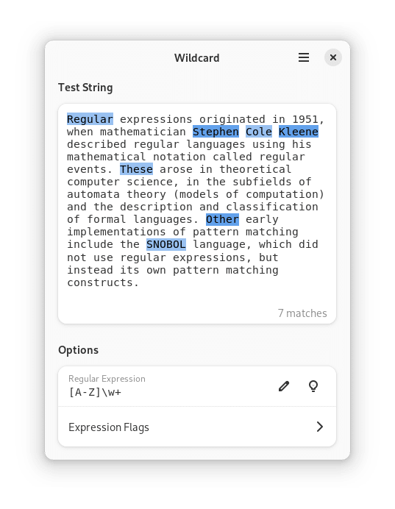Viewport: 395px width, 509px height.
Task: Click the highlighted match Stephen
Action: [x=216, y=132]
